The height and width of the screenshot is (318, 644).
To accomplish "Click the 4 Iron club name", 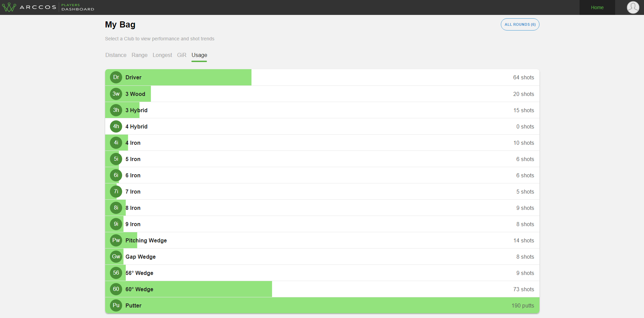I will 133,143.
